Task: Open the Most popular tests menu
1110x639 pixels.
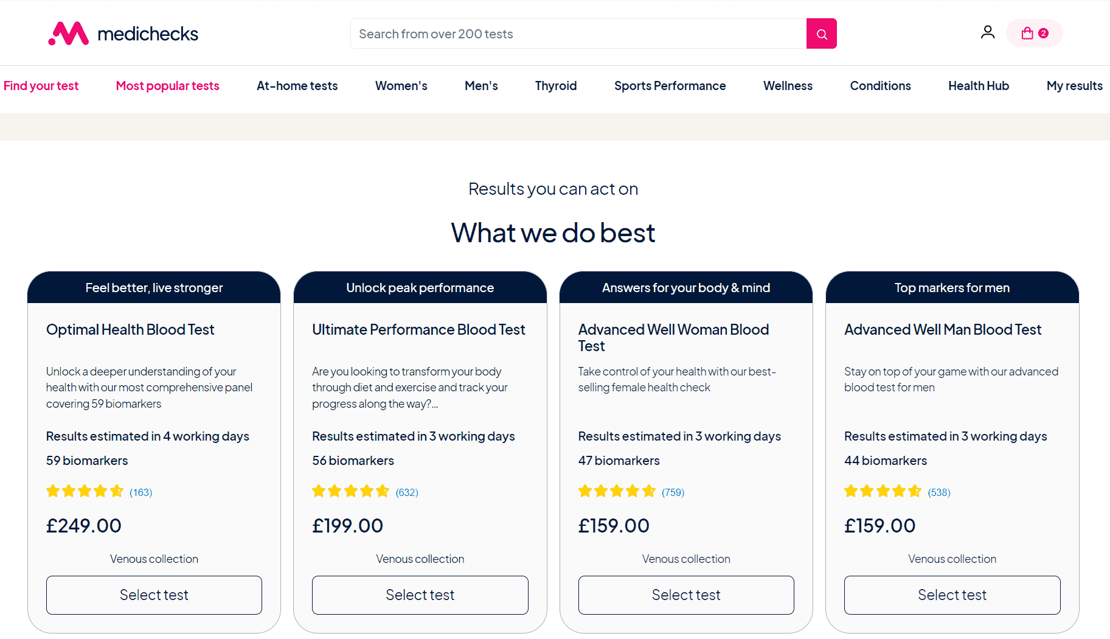Action: [x=167, y=86]
